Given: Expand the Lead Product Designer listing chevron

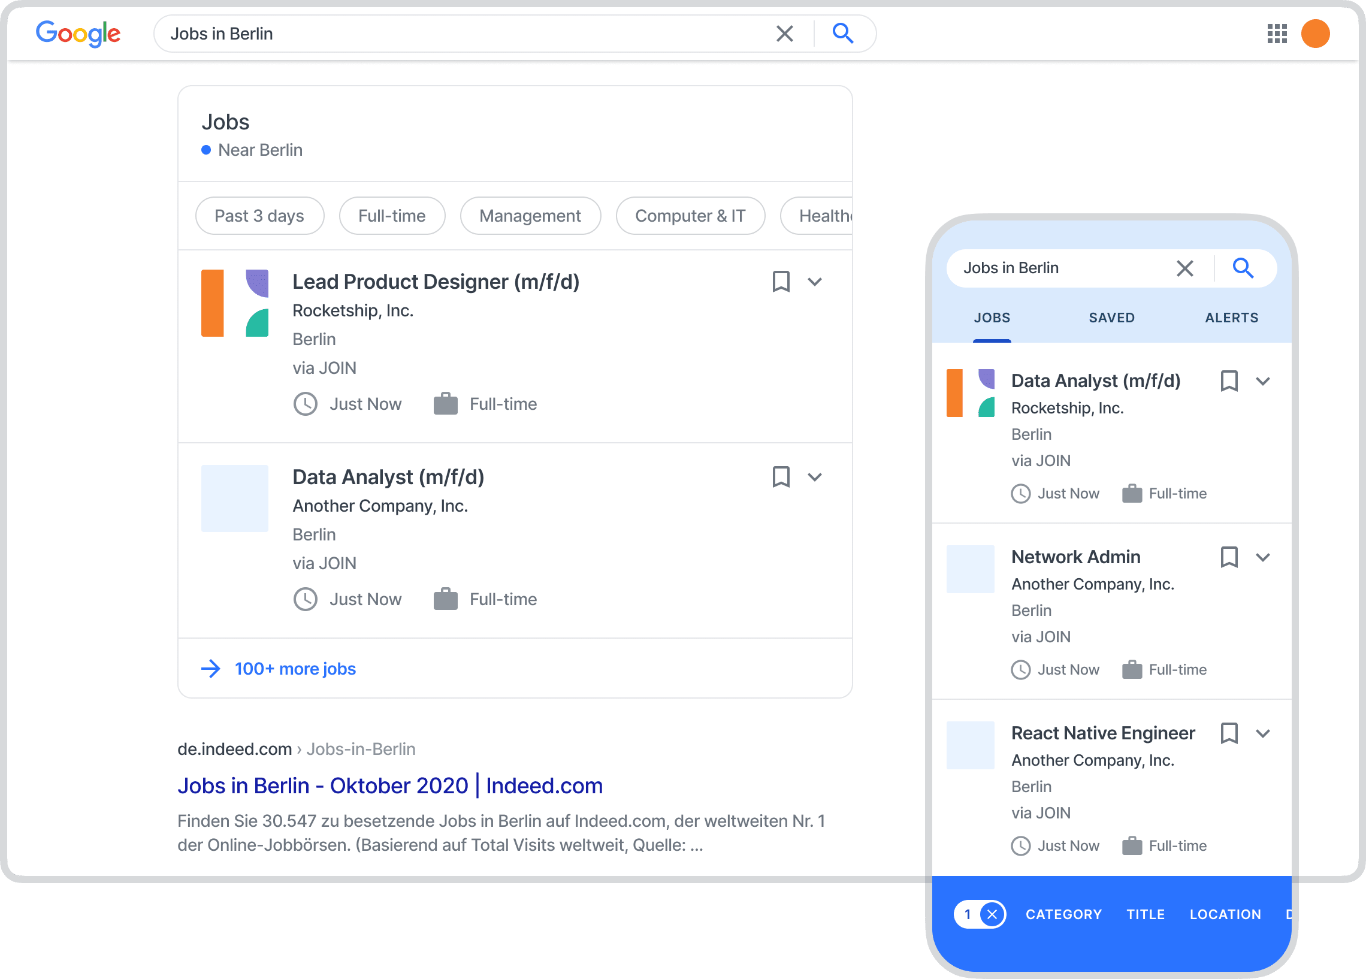Looking at the screenshot, I should point(815,282).
